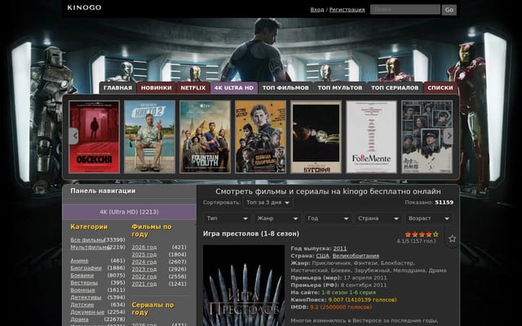Select the 4K ULTRA HD tab

coord(234,88)
